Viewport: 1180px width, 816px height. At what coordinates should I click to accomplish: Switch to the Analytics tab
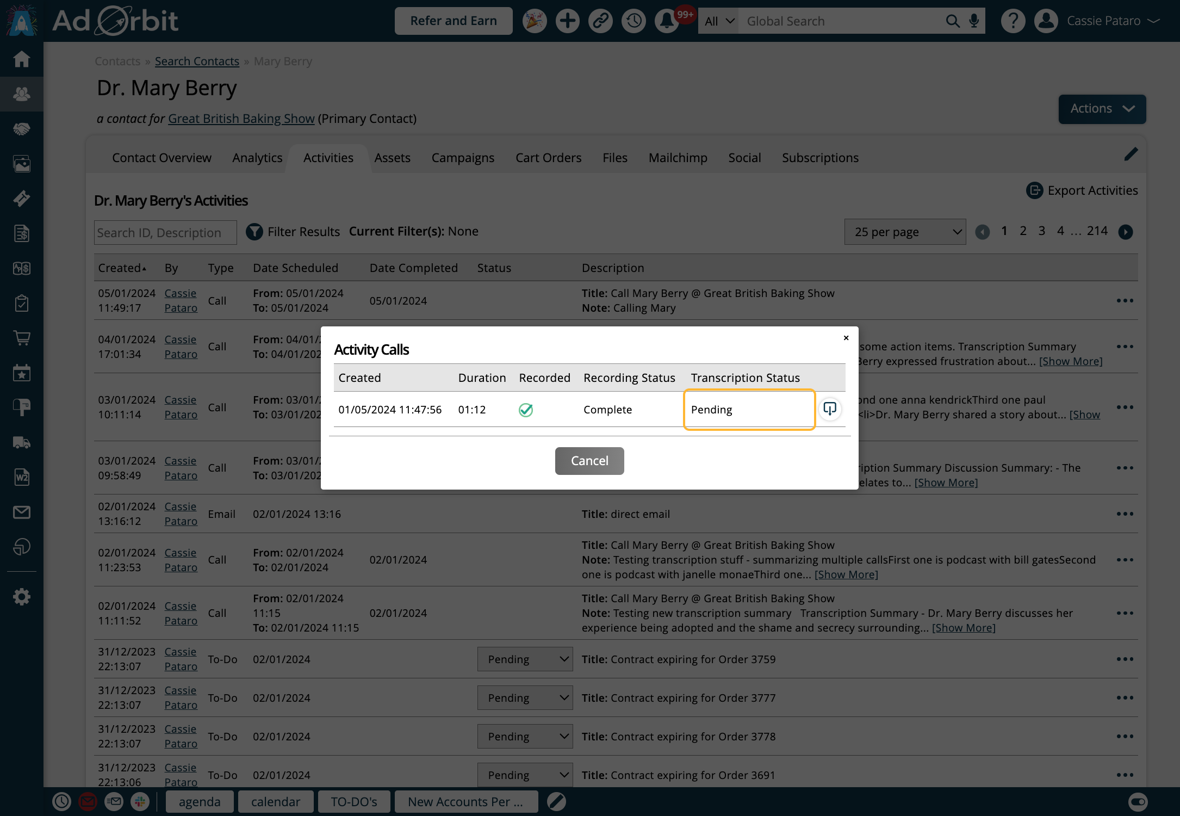pyautogui.click(x=257, y=158)
